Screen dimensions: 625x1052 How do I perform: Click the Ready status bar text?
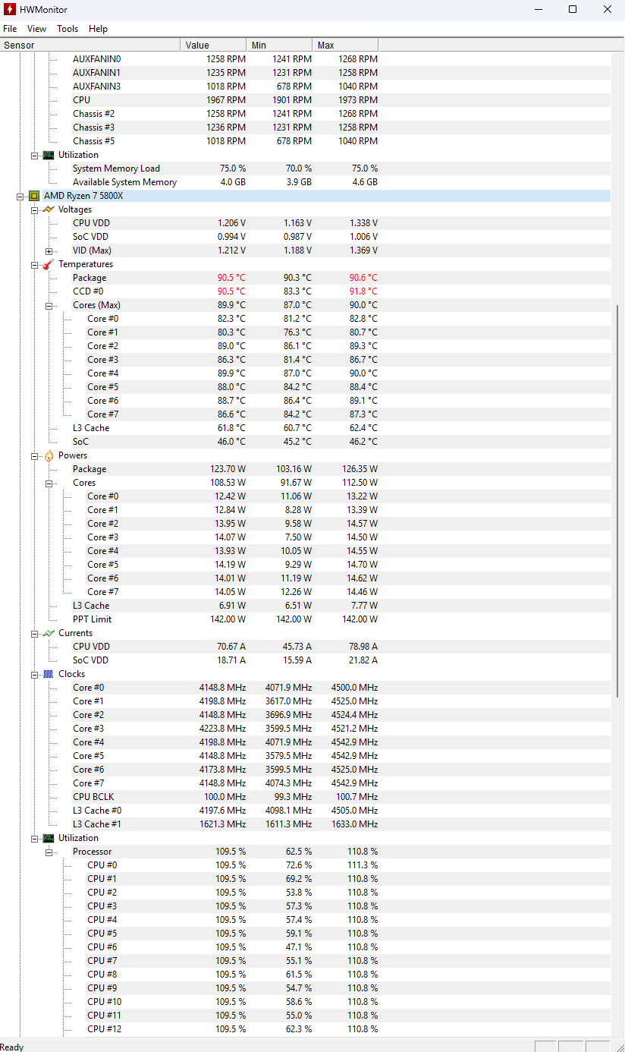(x=12, y=1047)
